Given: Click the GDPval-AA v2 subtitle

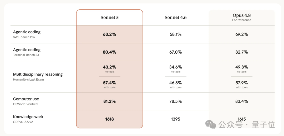Looking at the screenshot, I should click(x=23, y=122).
